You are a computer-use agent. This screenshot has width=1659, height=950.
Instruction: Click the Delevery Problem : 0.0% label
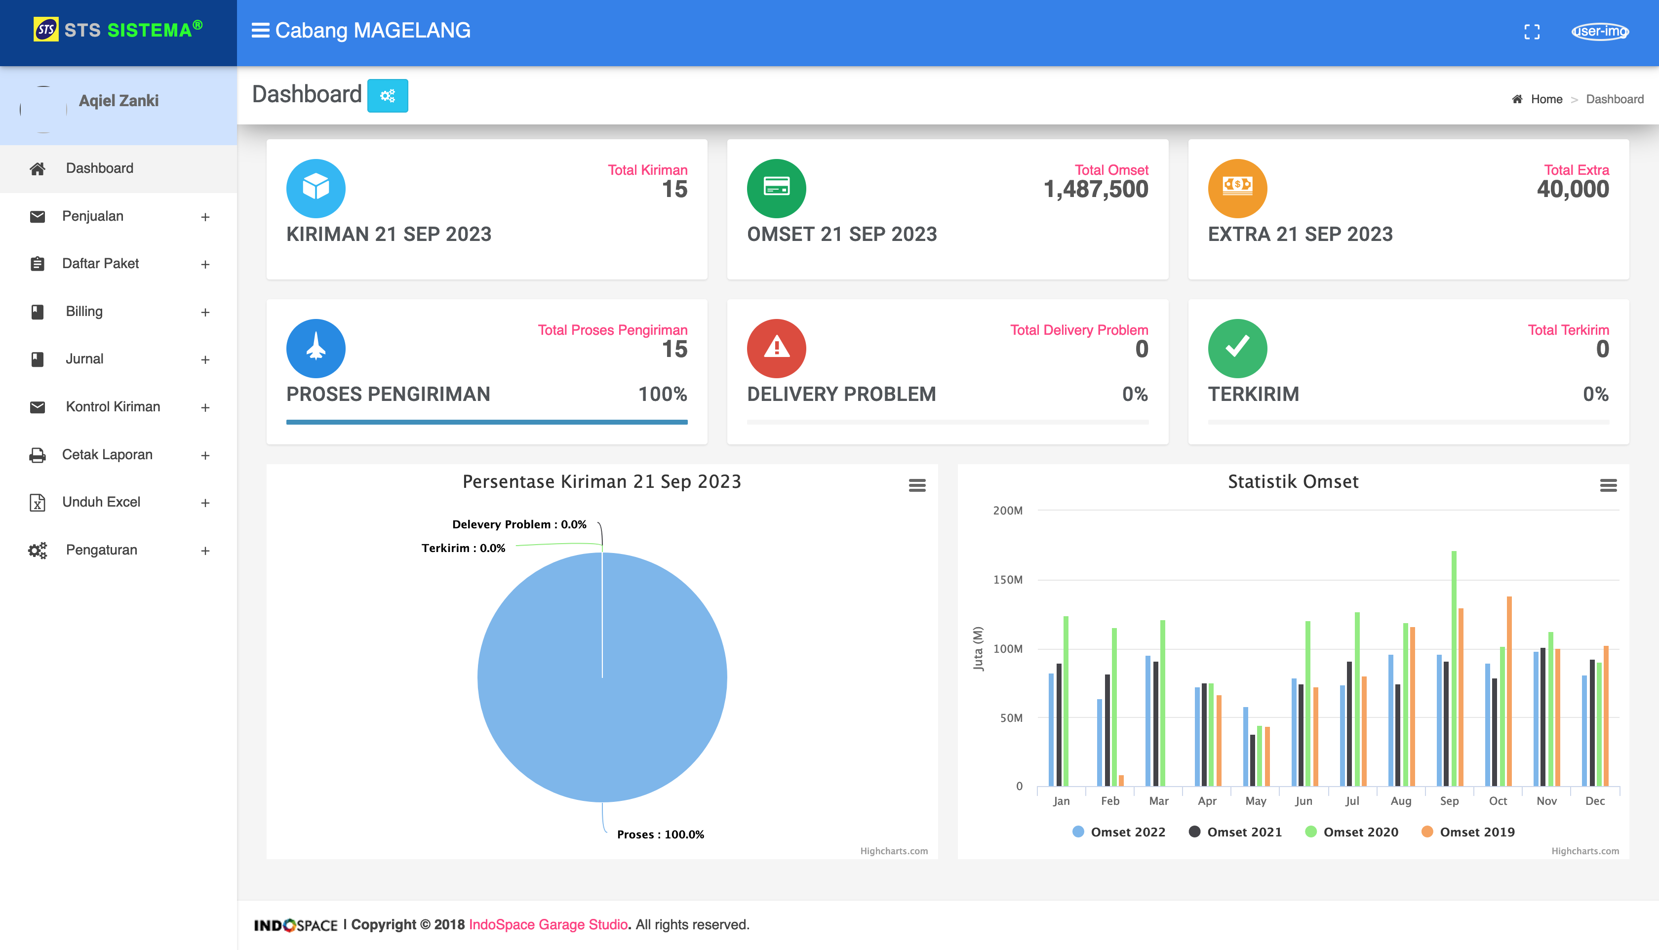pyautogui.click(x=519, y=524)
